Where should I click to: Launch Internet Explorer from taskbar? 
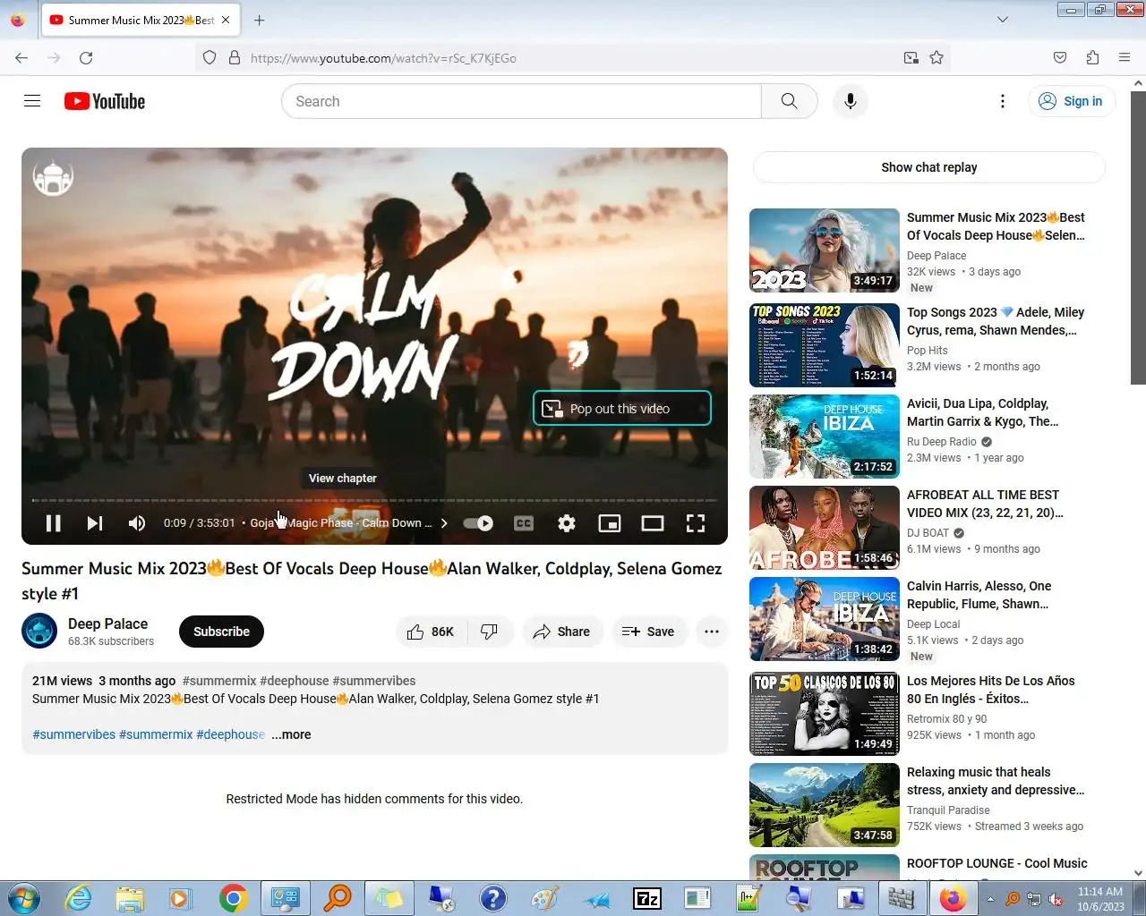tap(79, 898)
